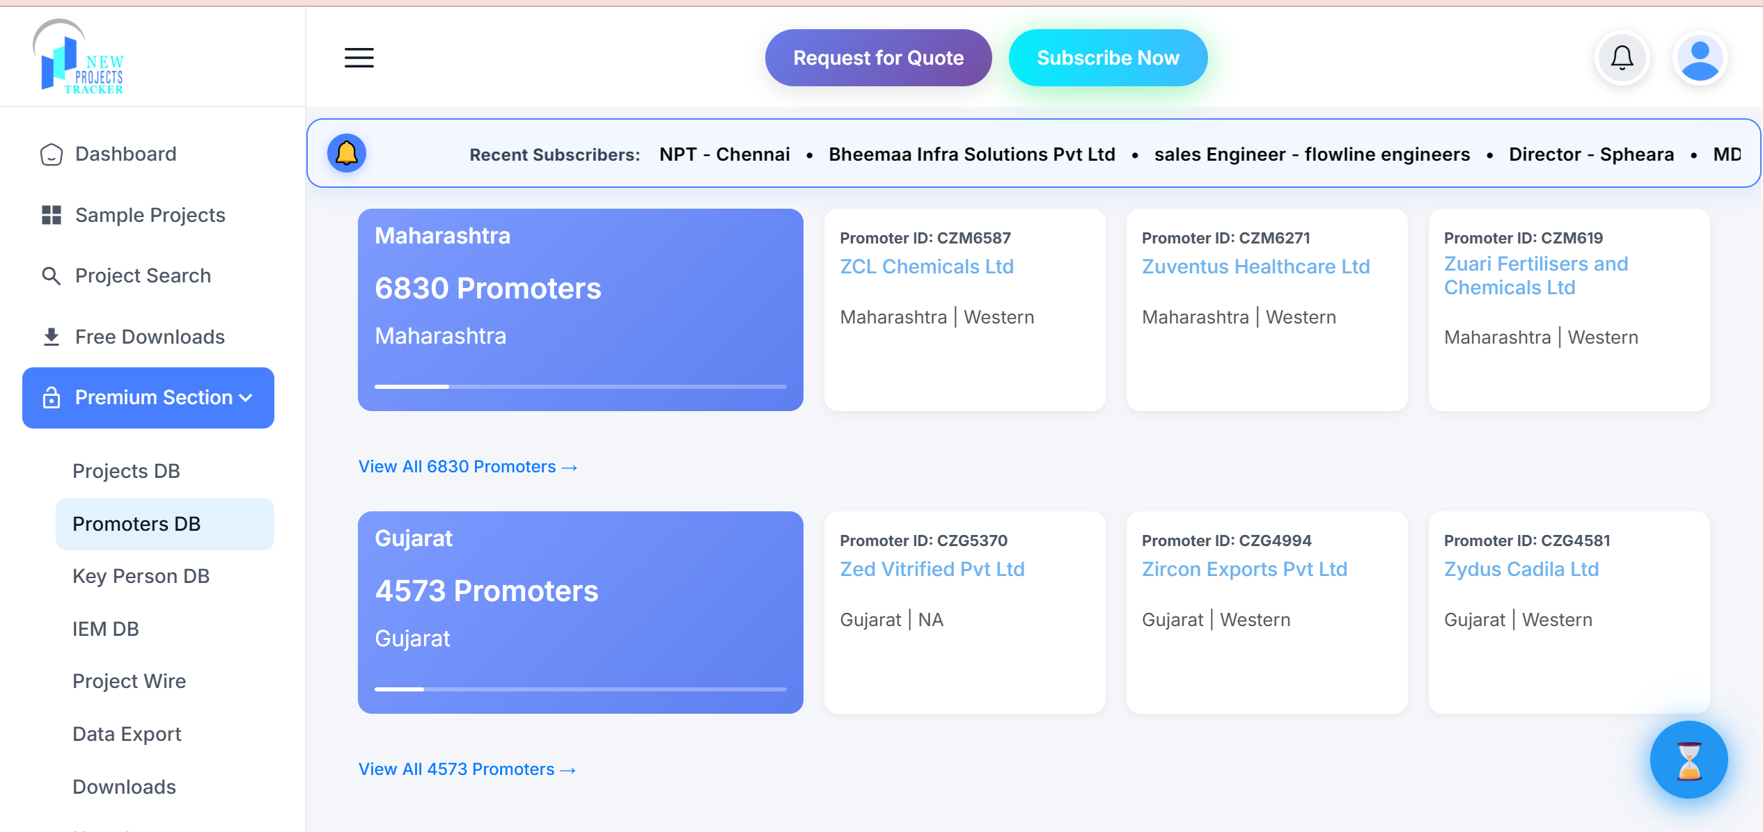
Task: Click Request for Quote button
Action: [878, 58]
